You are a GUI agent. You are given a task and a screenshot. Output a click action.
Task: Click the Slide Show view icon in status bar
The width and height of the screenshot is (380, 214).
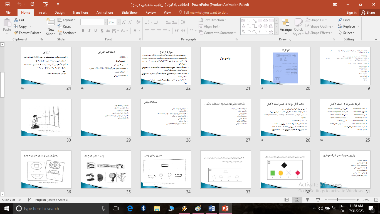pyautogui.click(x=318, y=200)
